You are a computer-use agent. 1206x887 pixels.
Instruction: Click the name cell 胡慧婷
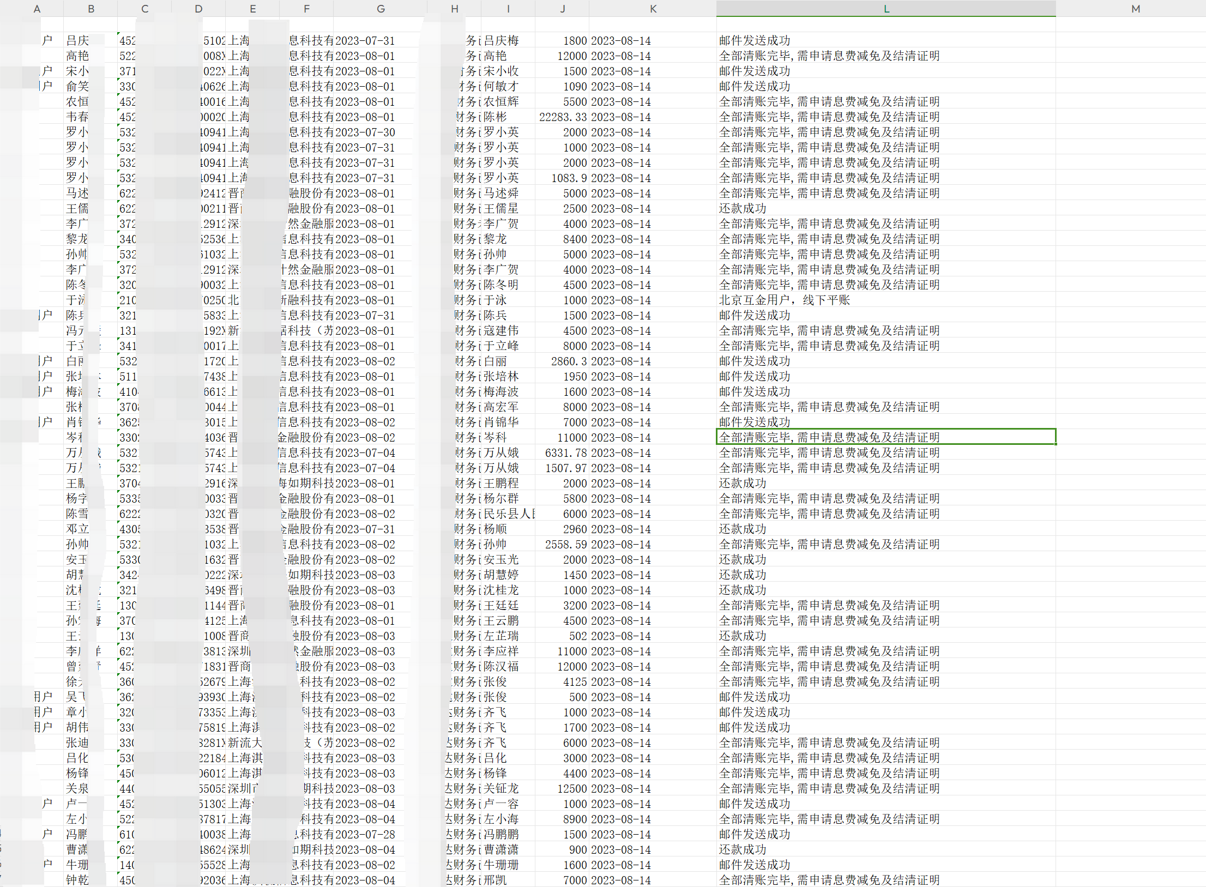tap(508, 575)
